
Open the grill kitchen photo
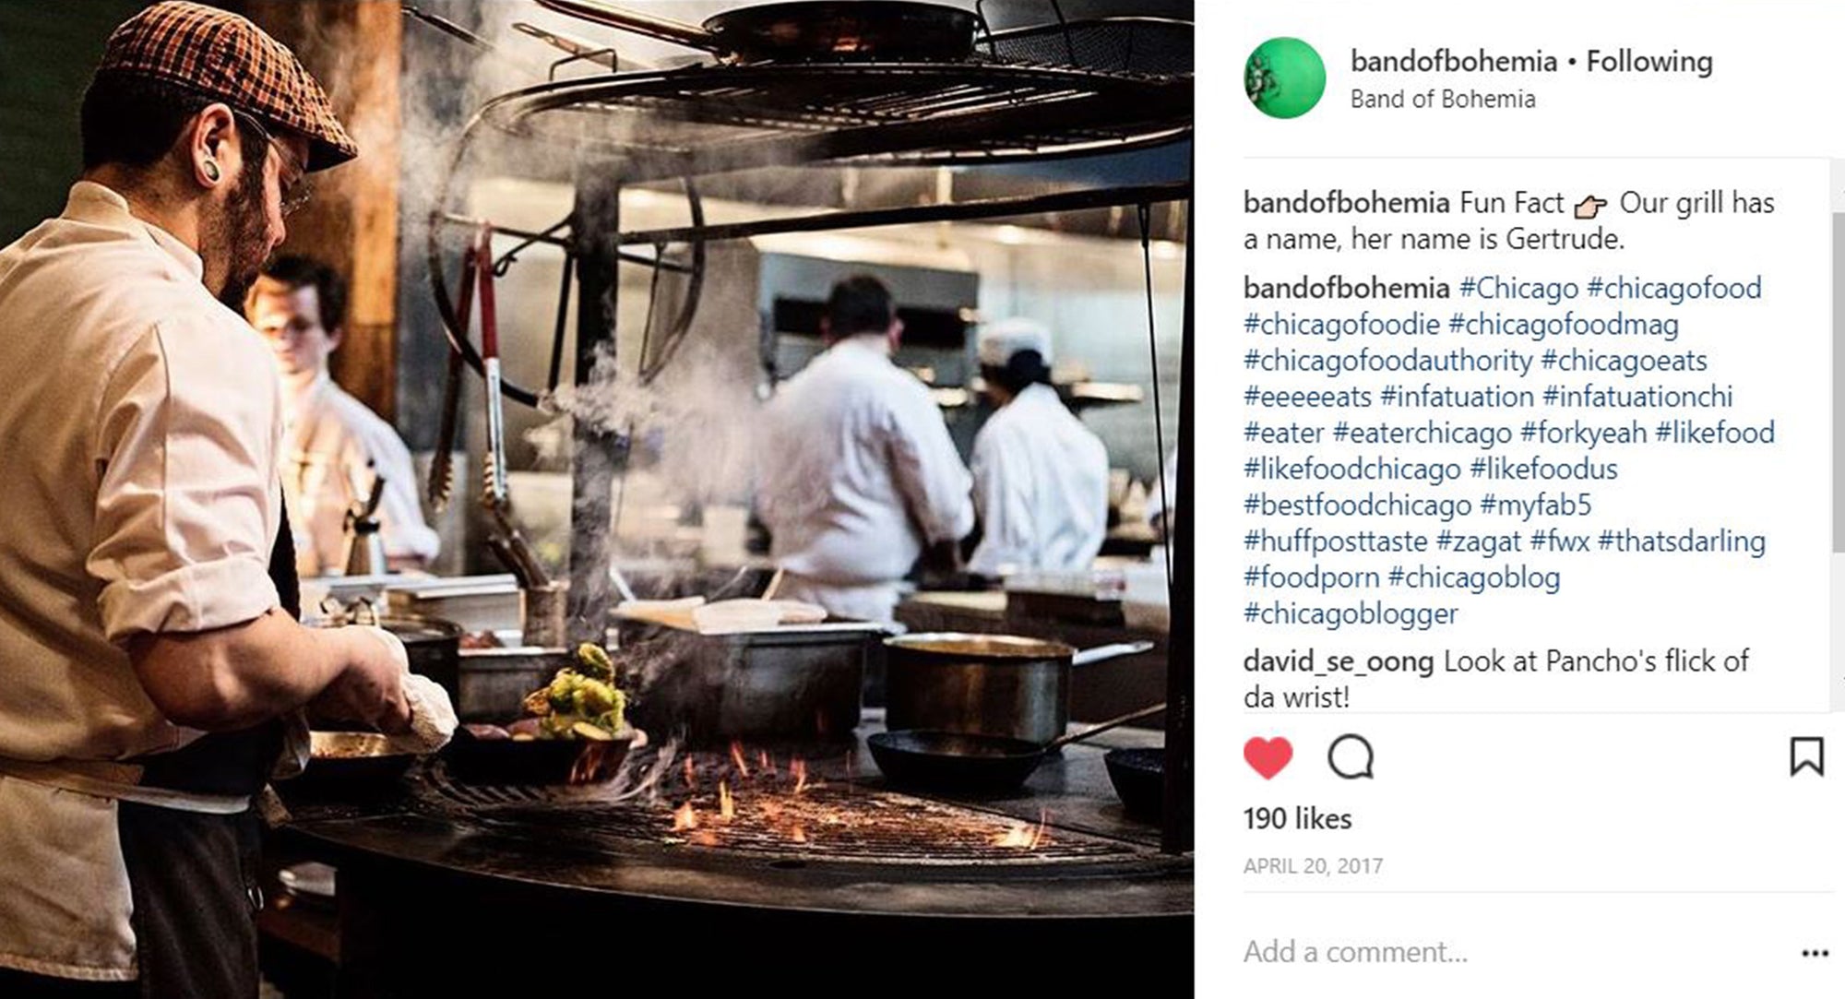[x=597, y=499]
